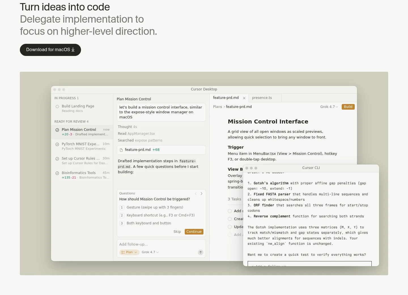This screenshot has height=295, width=408.
Task: Open the PyTorch MNIST Experiments task
Action: pyautogui.click(x=82, y=146)
